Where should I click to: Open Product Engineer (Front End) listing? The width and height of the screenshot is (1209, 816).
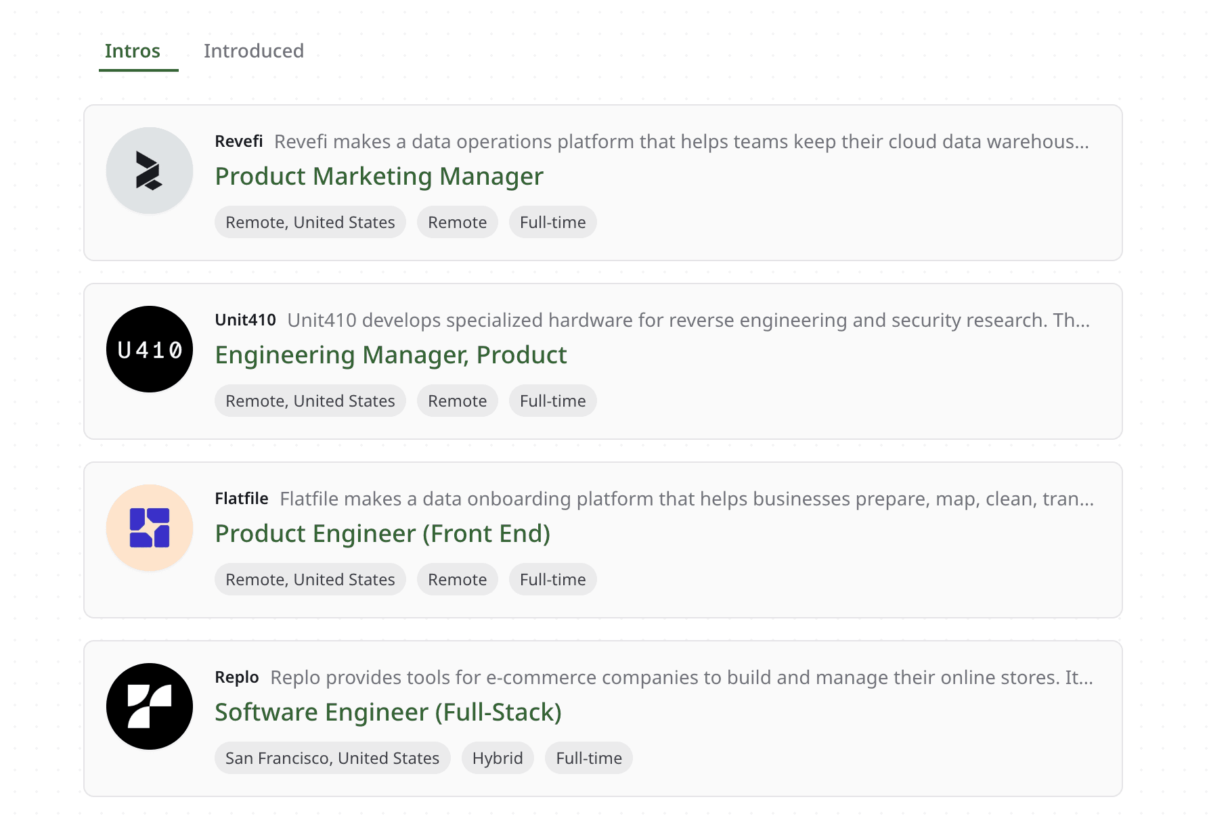(x=382, y=534)
